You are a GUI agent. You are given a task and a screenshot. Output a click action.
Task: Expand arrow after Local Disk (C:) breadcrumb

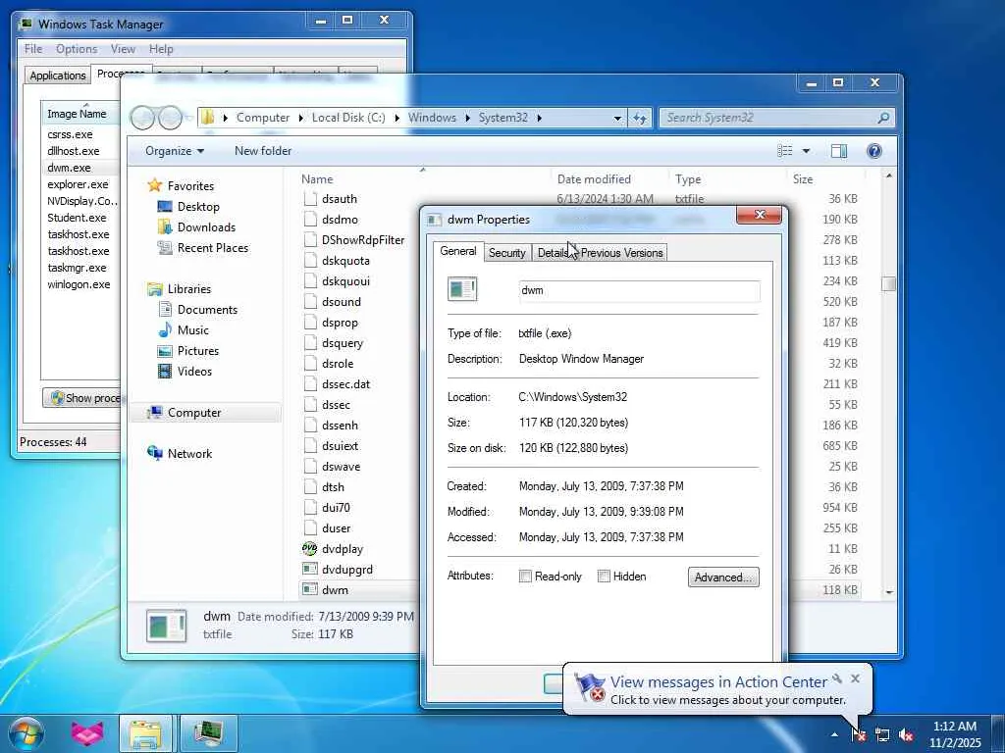point(397,118)
